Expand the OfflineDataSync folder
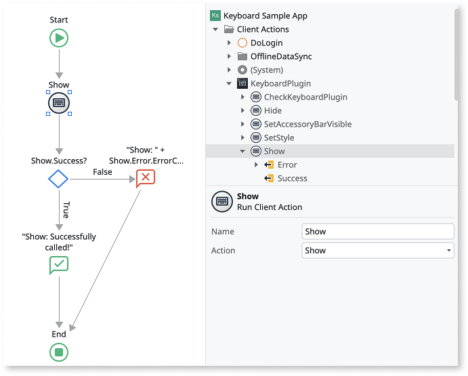 pyautogui.click(x=229, y=56)
